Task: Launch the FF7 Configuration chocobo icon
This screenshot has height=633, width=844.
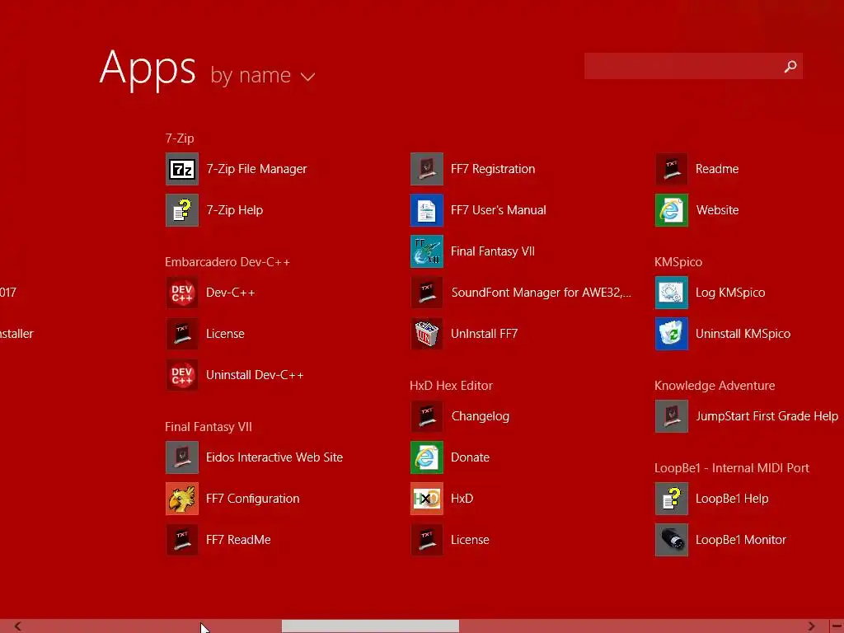Action: point(182,499)
